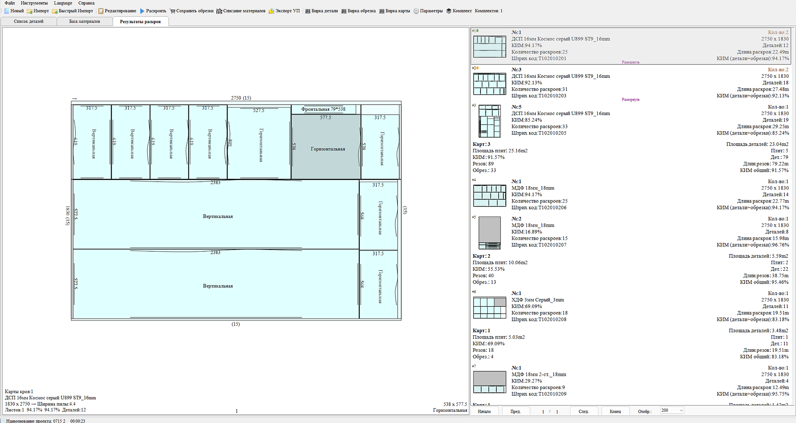The height and width of the screenshot is (423, 796).
Task: Click the Импорт toolbar icon
Action: [30, 11]
